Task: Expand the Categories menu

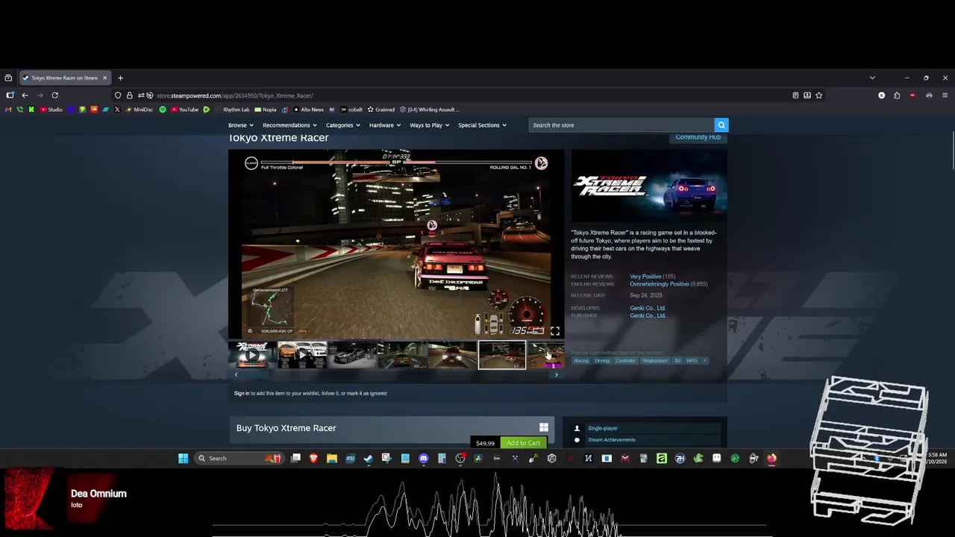Action: [x=343, y=125]
